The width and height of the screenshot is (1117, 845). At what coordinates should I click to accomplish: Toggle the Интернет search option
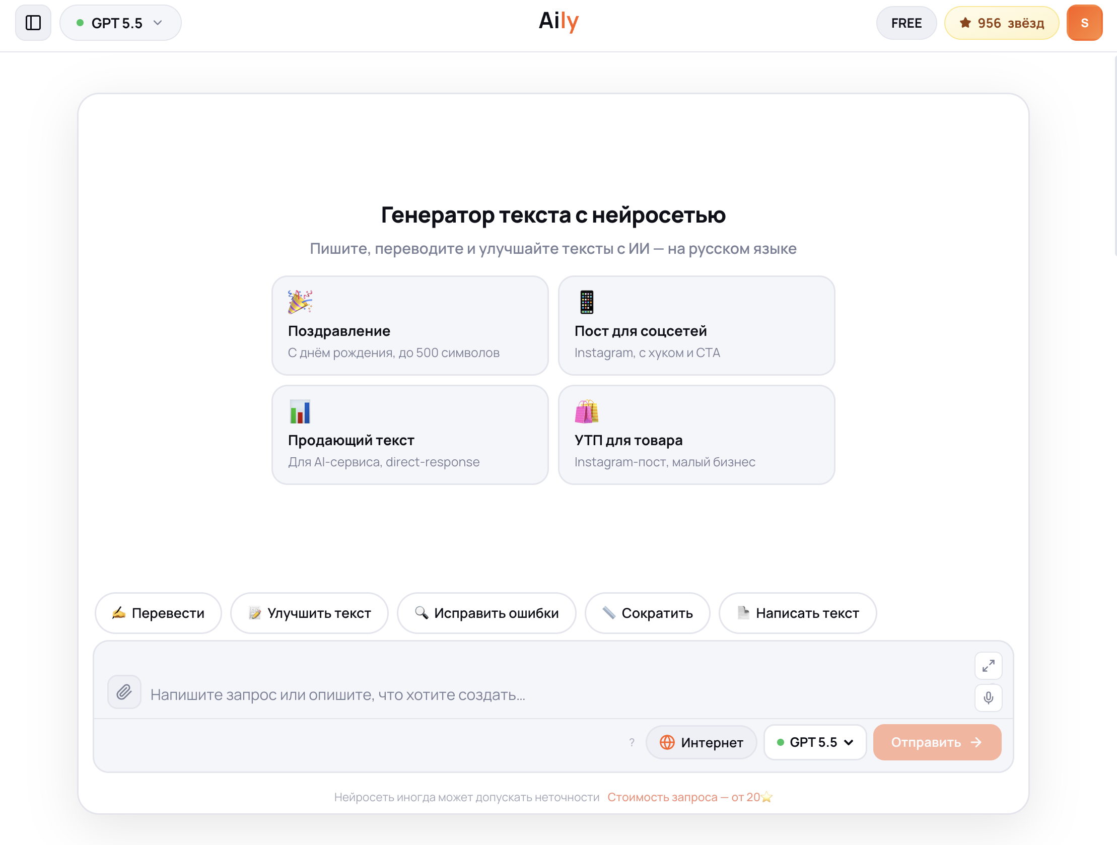tap(701, 742)
